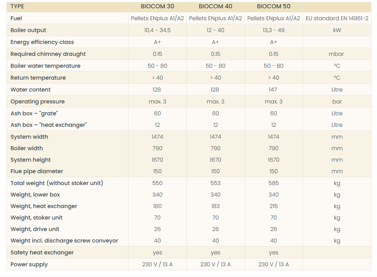Click the TYPE header cell
Viewport: 377px width, 277px height.
17,6
